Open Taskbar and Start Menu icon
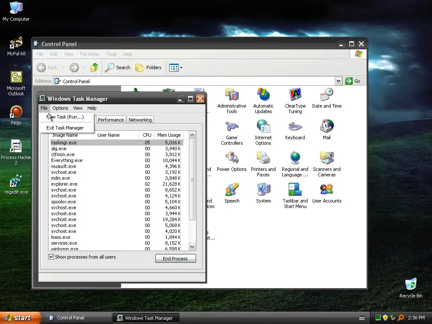 pyautogui.click(x=295, y=196)
